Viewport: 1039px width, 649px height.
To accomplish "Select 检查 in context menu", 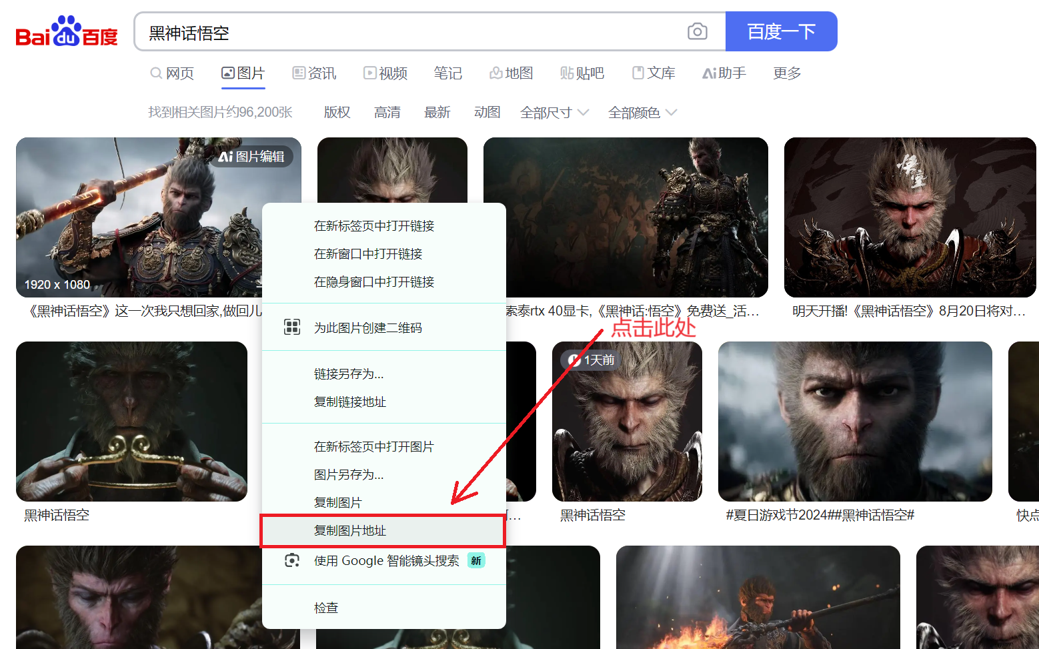I will click(384, 608).
